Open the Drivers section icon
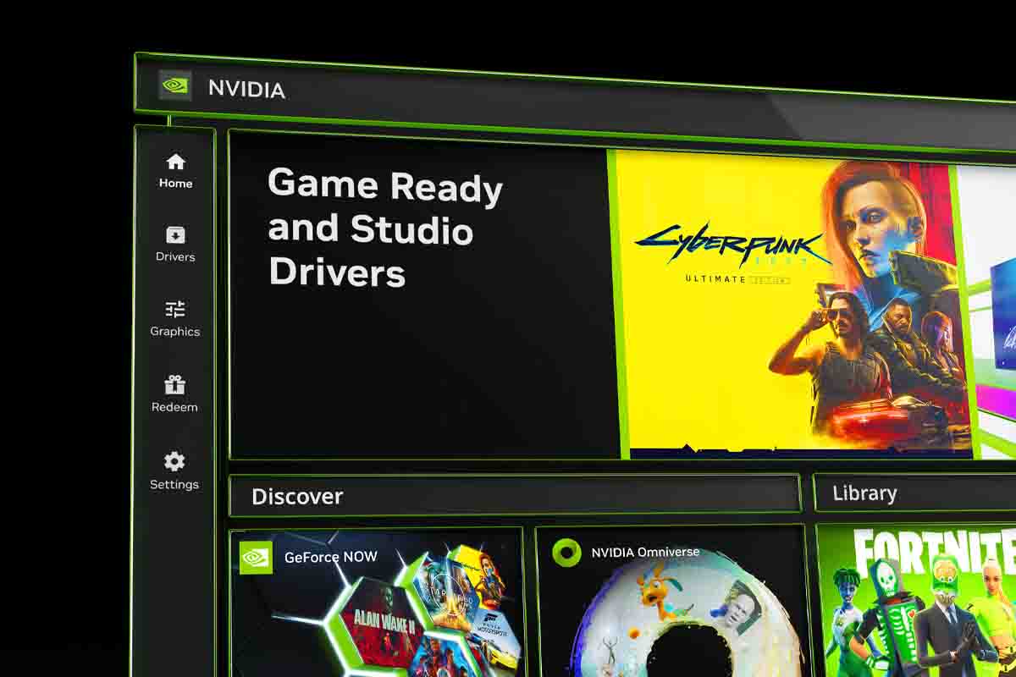The height and width of the screenshot is (677, 1016). (175, 235)
